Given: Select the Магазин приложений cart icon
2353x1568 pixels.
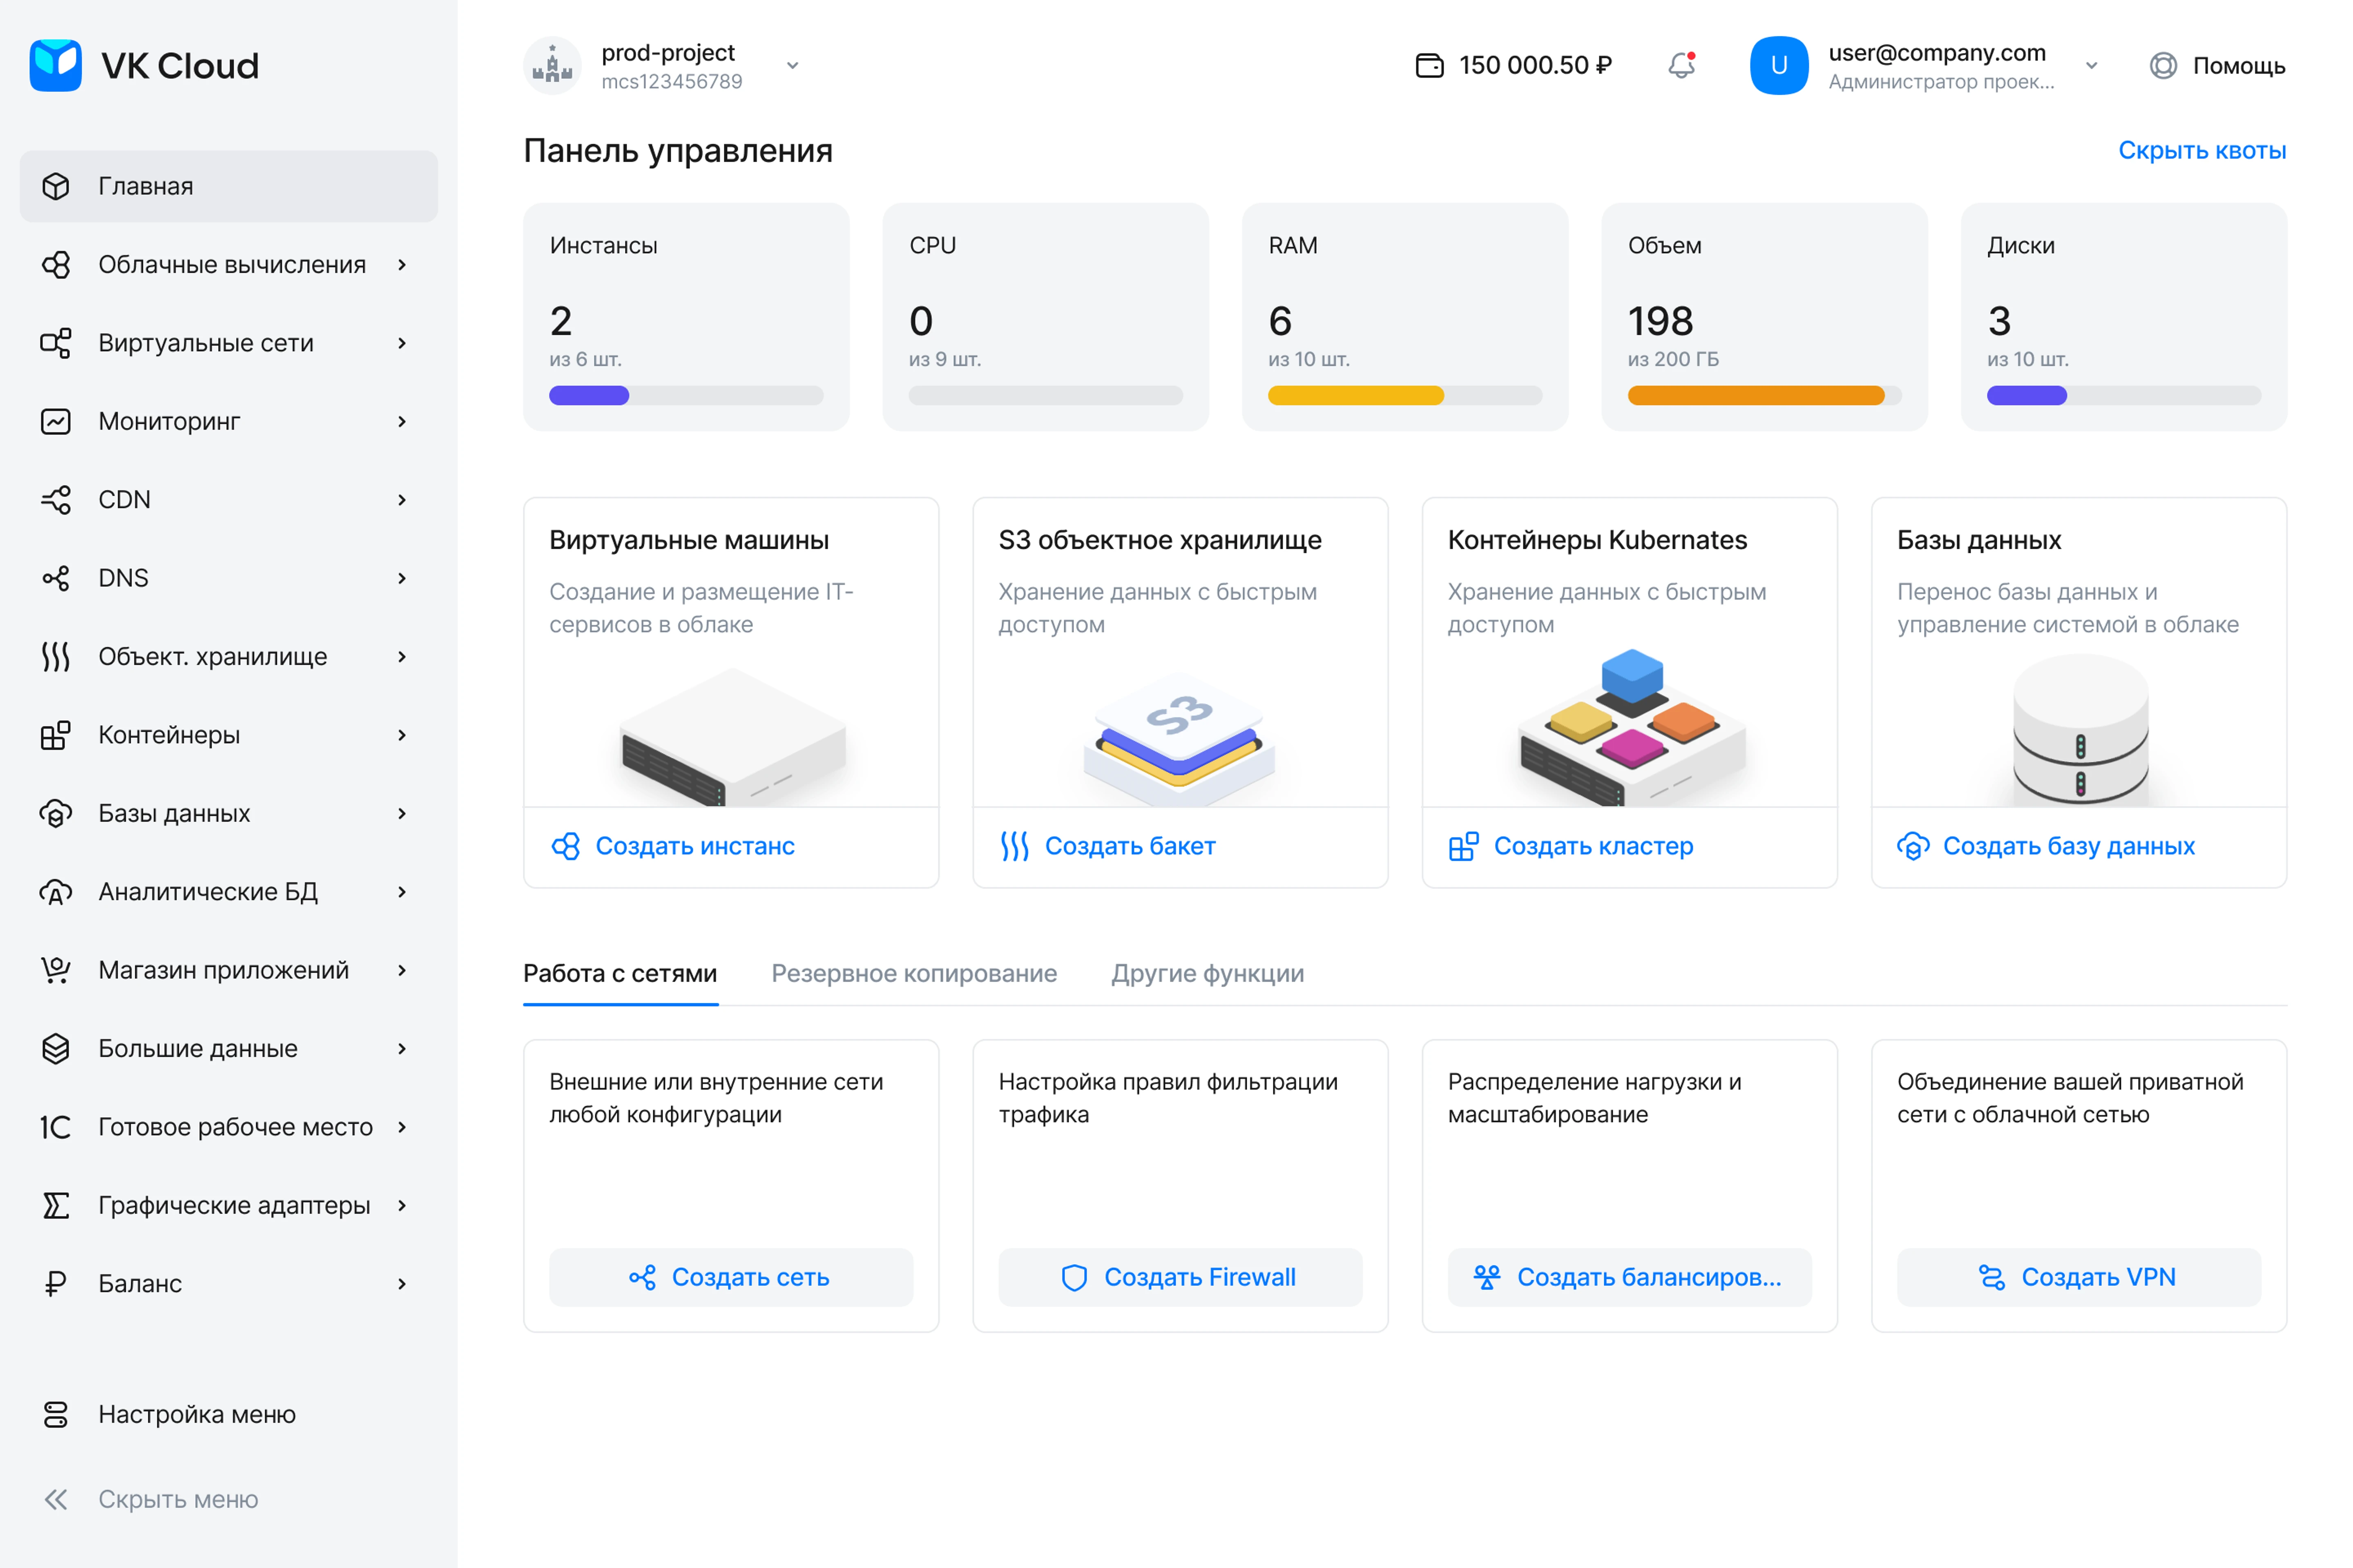Looking at the screenshot, I should [x=56, y=970].
